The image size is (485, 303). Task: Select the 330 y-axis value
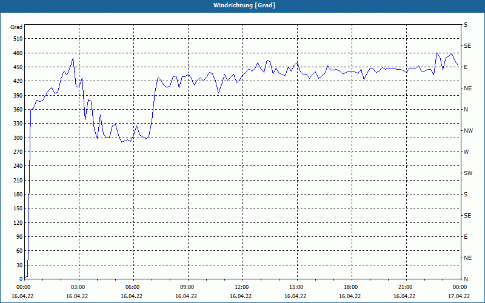click(x=18, y=124)
